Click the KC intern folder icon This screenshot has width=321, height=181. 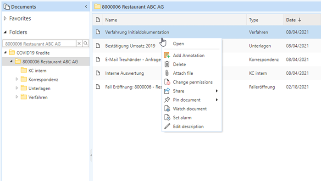coord(24,71)
